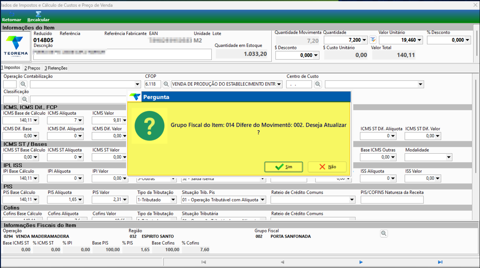Click the CFOP search magnifier icon
The image size is (480, 268).
[166, 84]
